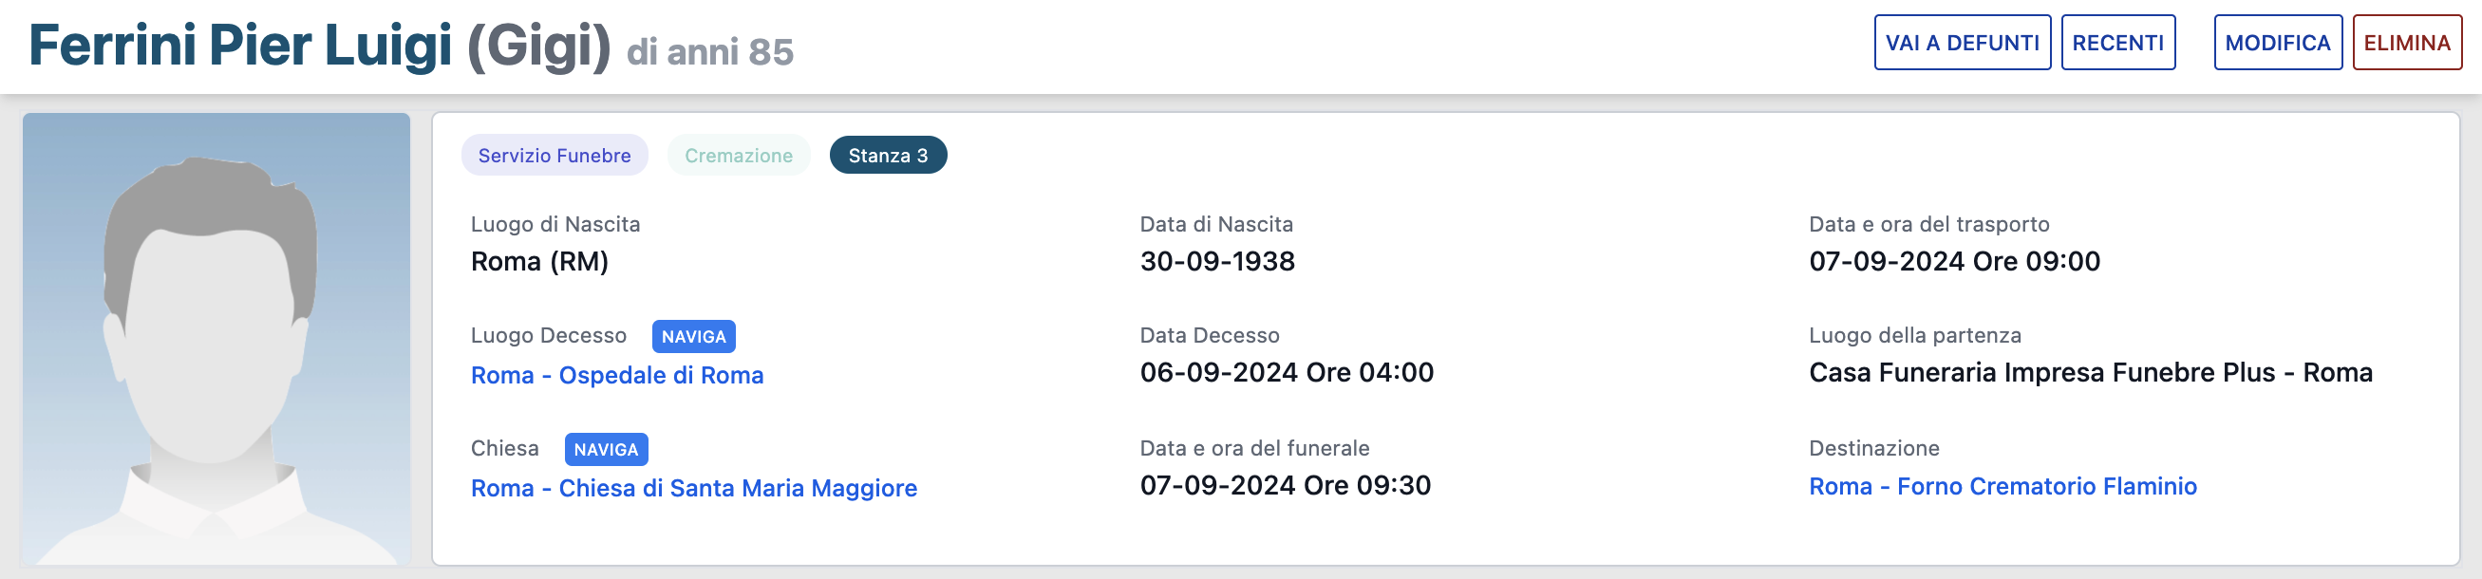Open the RECENTI list

2116,43
